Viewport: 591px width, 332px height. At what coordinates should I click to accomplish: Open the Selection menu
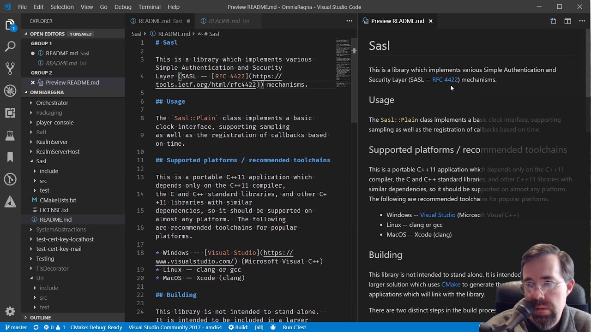click(62, 7)
